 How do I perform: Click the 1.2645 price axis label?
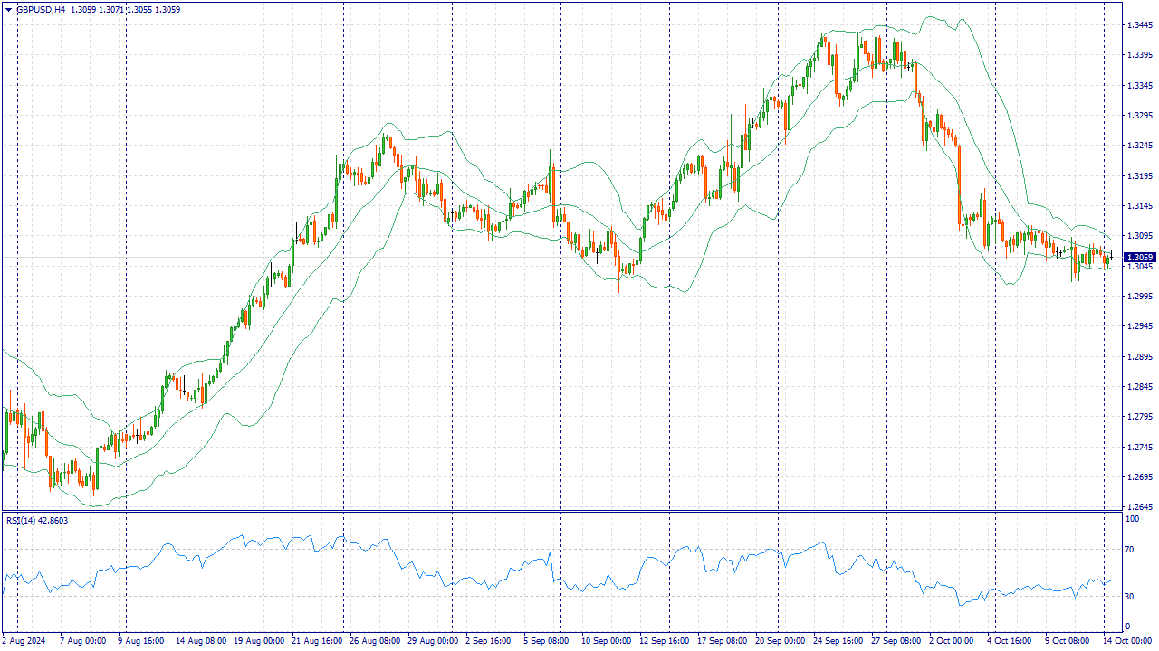[1138, 506]
